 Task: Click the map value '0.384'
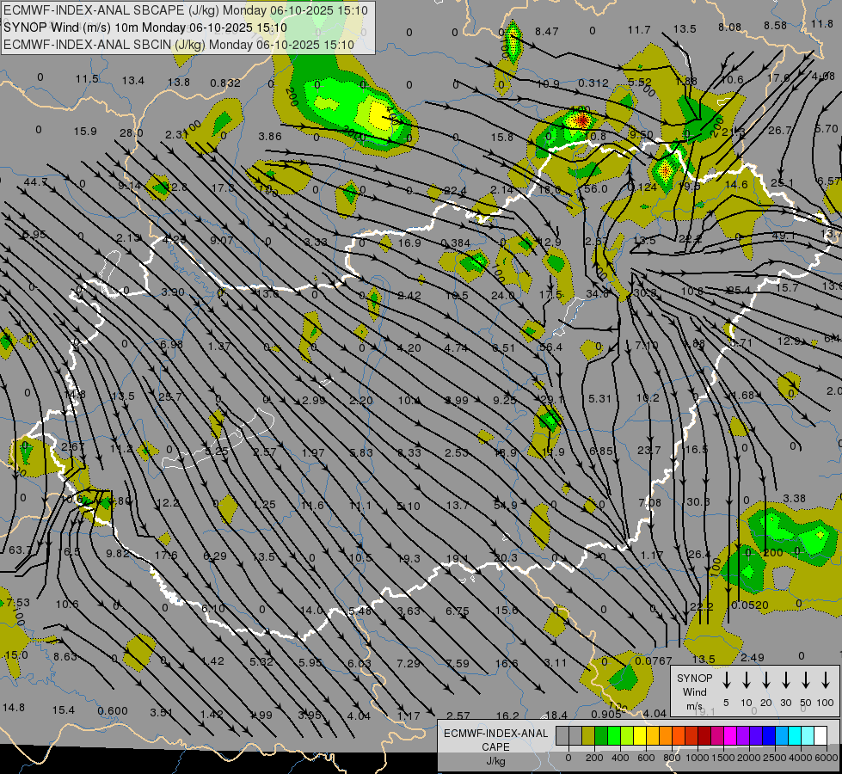[455, 243]
